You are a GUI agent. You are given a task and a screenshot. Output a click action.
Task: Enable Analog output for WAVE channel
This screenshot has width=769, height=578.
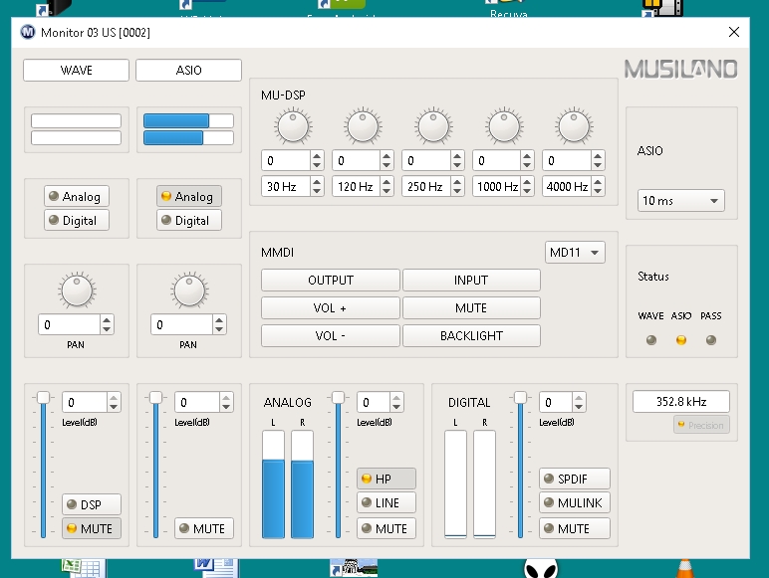click(x=76, y=196)
